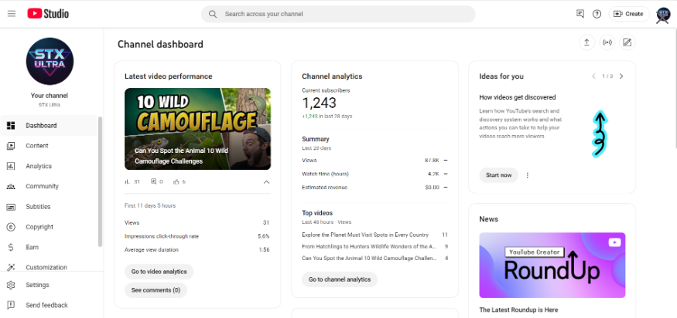Click the 1,243 current subscribers number
The width and height of the screenshot is (677, 318).
pyautogui.click(x=319, y=103)
